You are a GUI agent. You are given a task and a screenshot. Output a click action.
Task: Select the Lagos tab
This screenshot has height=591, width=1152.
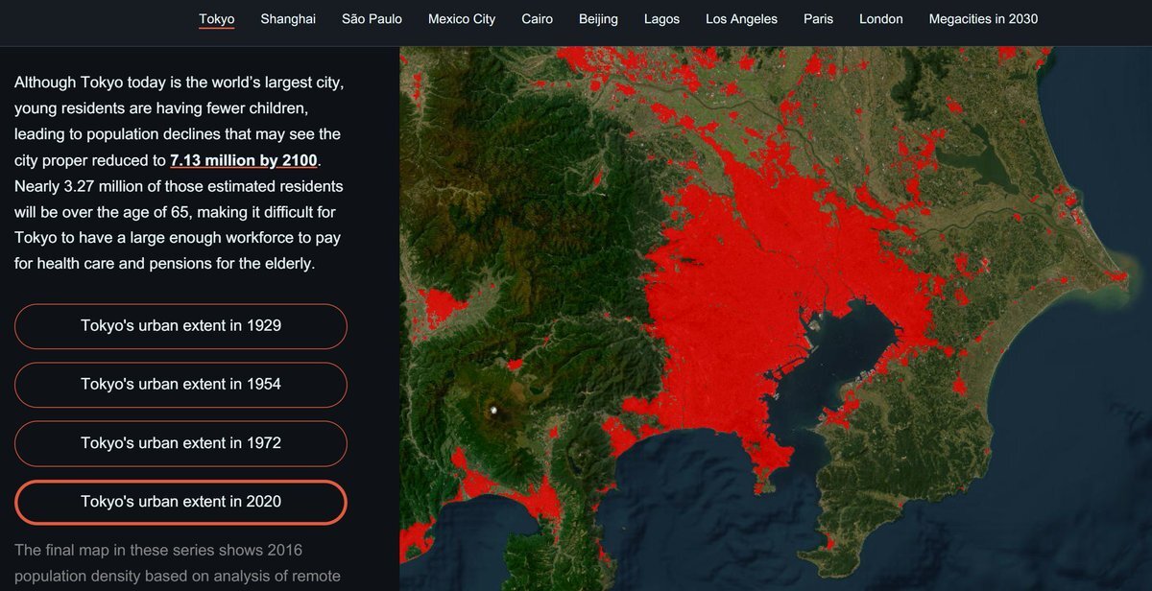pyautogui.click(x=661, y=19)
